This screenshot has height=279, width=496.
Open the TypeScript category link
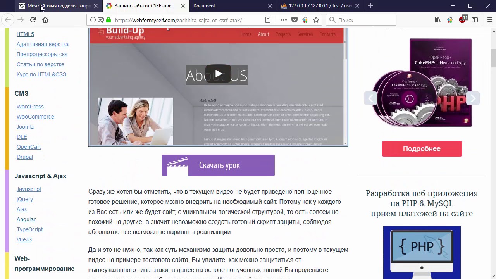click(x=29, y=229)
